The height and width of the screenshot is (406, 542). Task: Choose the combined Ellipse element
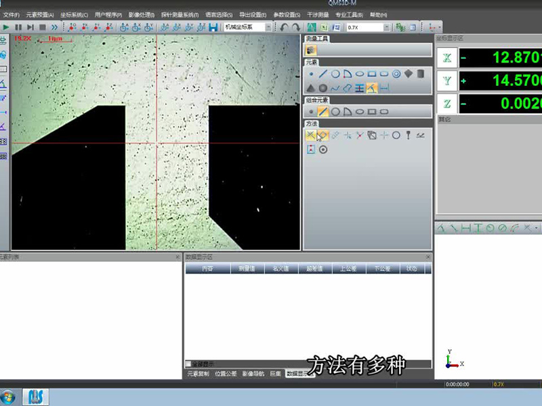(x=360, y=112)
